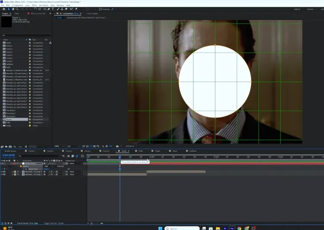Open parent None dropdown for White Solid layer
This screenshot has height=230, width=324.
click(x=76, y=164)
